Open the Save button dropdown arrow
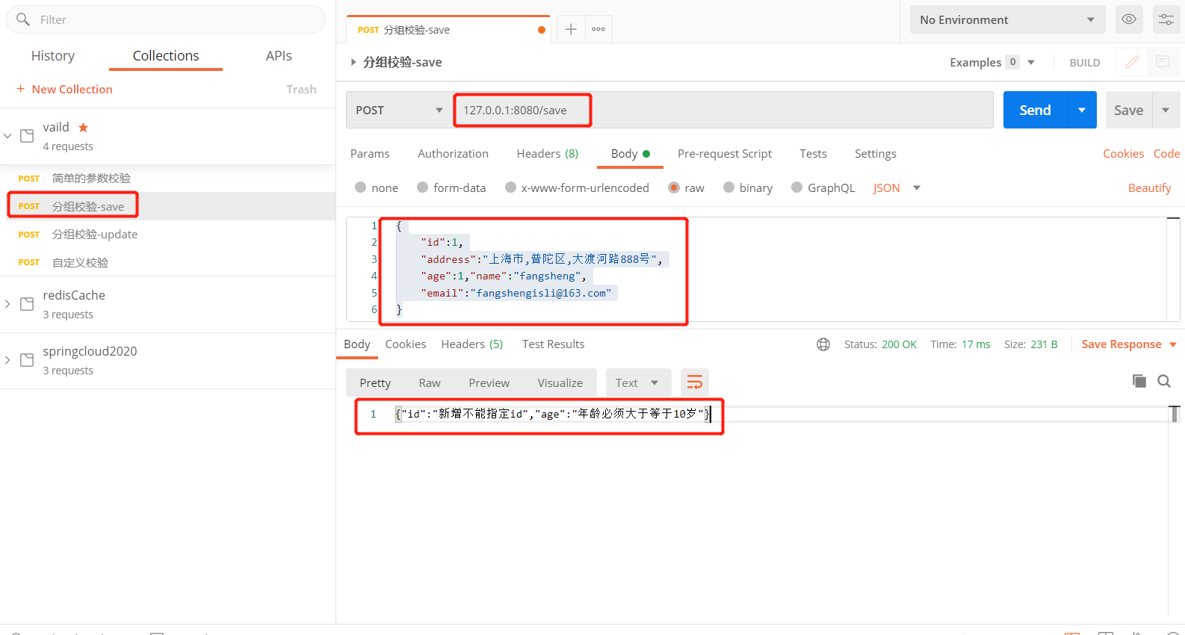The width and height of the screenshot is (1185, 635). (1166, 110)
